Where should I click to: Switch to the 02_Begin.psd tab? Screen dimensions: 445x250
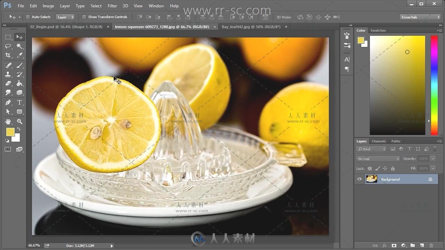click(66, 27)
